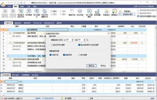Click the upper bound field showing 97

pyautogui.click(x=81, y=40)
